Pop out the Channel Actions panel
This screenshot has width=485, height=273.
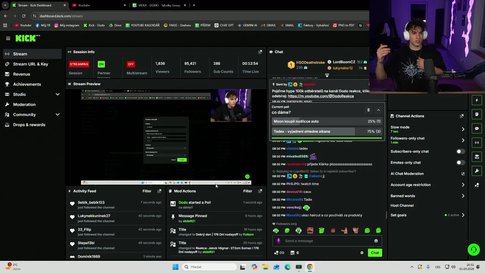[x=462, y=116]
